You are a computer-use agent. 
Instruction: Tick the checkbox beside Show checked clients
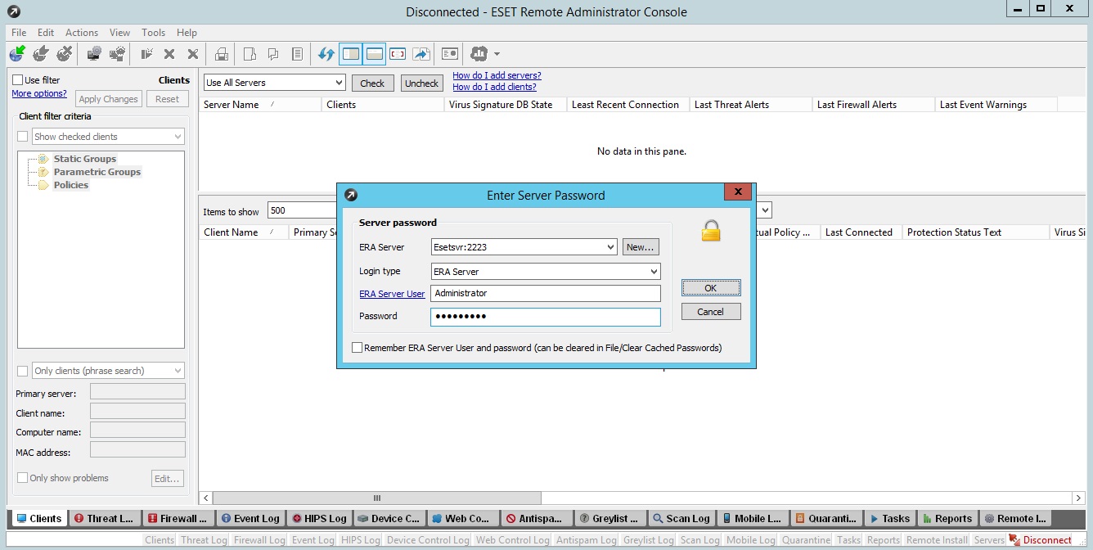click(x=23, y=137)
